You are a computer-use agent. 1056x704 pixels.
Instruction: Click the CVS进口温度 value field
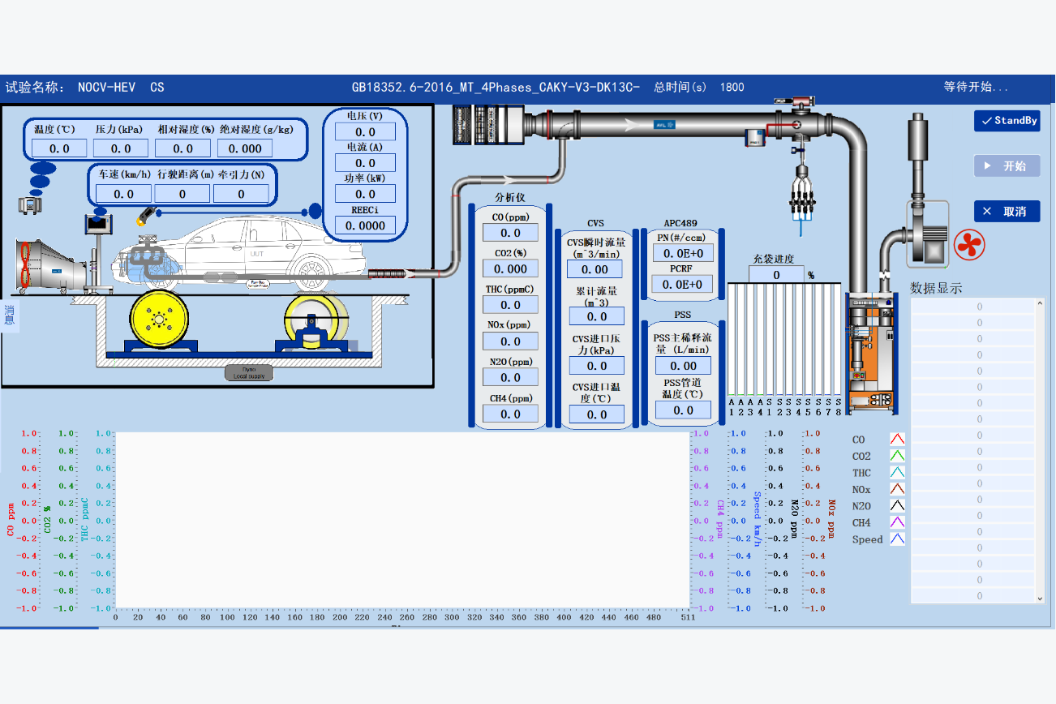597,414
